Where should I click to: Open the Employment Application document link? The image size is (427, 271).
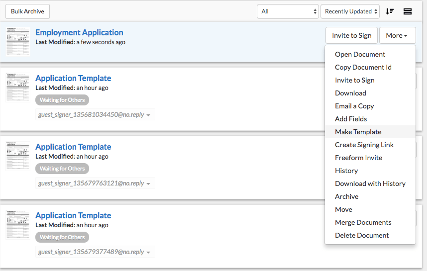coord(79,32)
